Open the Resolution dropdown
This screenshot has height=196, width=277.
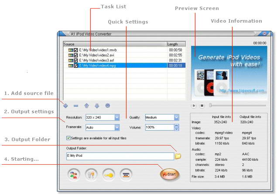click(x=117, y=117)
